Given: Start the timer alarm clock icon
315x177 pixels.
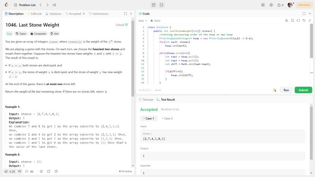Looking at the screenshot, I should tap(154, 5).
